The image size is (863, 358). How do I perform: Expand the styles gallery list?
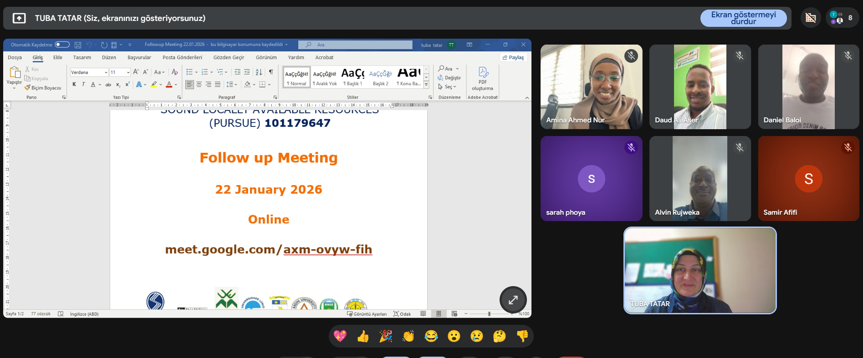pos(426,85)
